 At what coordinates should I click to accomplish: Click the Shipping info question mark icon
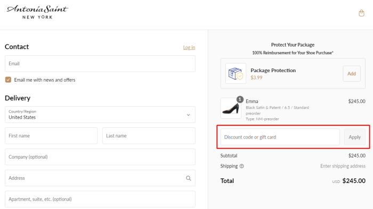[242, 166]
